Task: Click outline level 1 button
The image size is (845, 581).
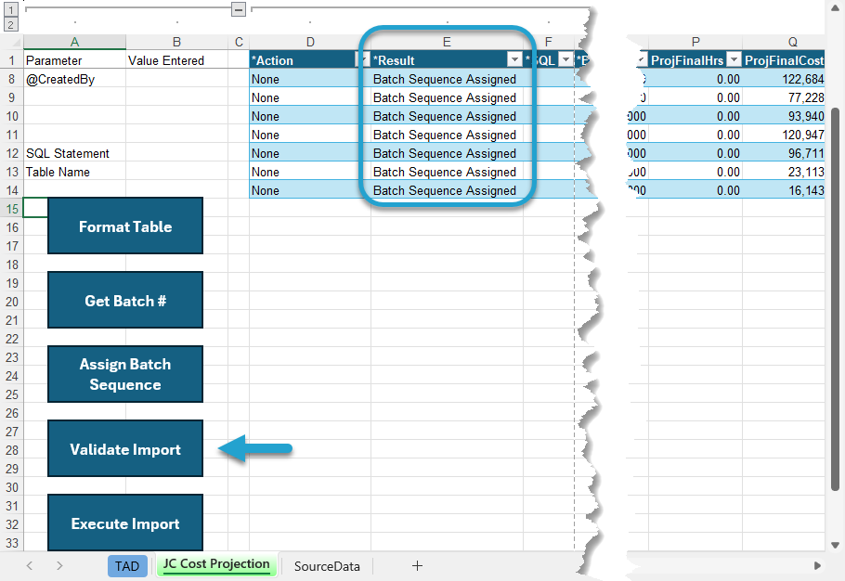Action: click(11, 9)
